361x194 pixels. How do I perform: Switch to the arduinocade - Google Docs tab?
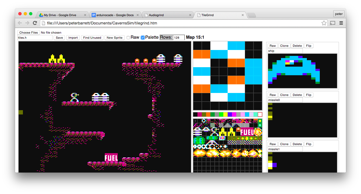tap(115, 15)
